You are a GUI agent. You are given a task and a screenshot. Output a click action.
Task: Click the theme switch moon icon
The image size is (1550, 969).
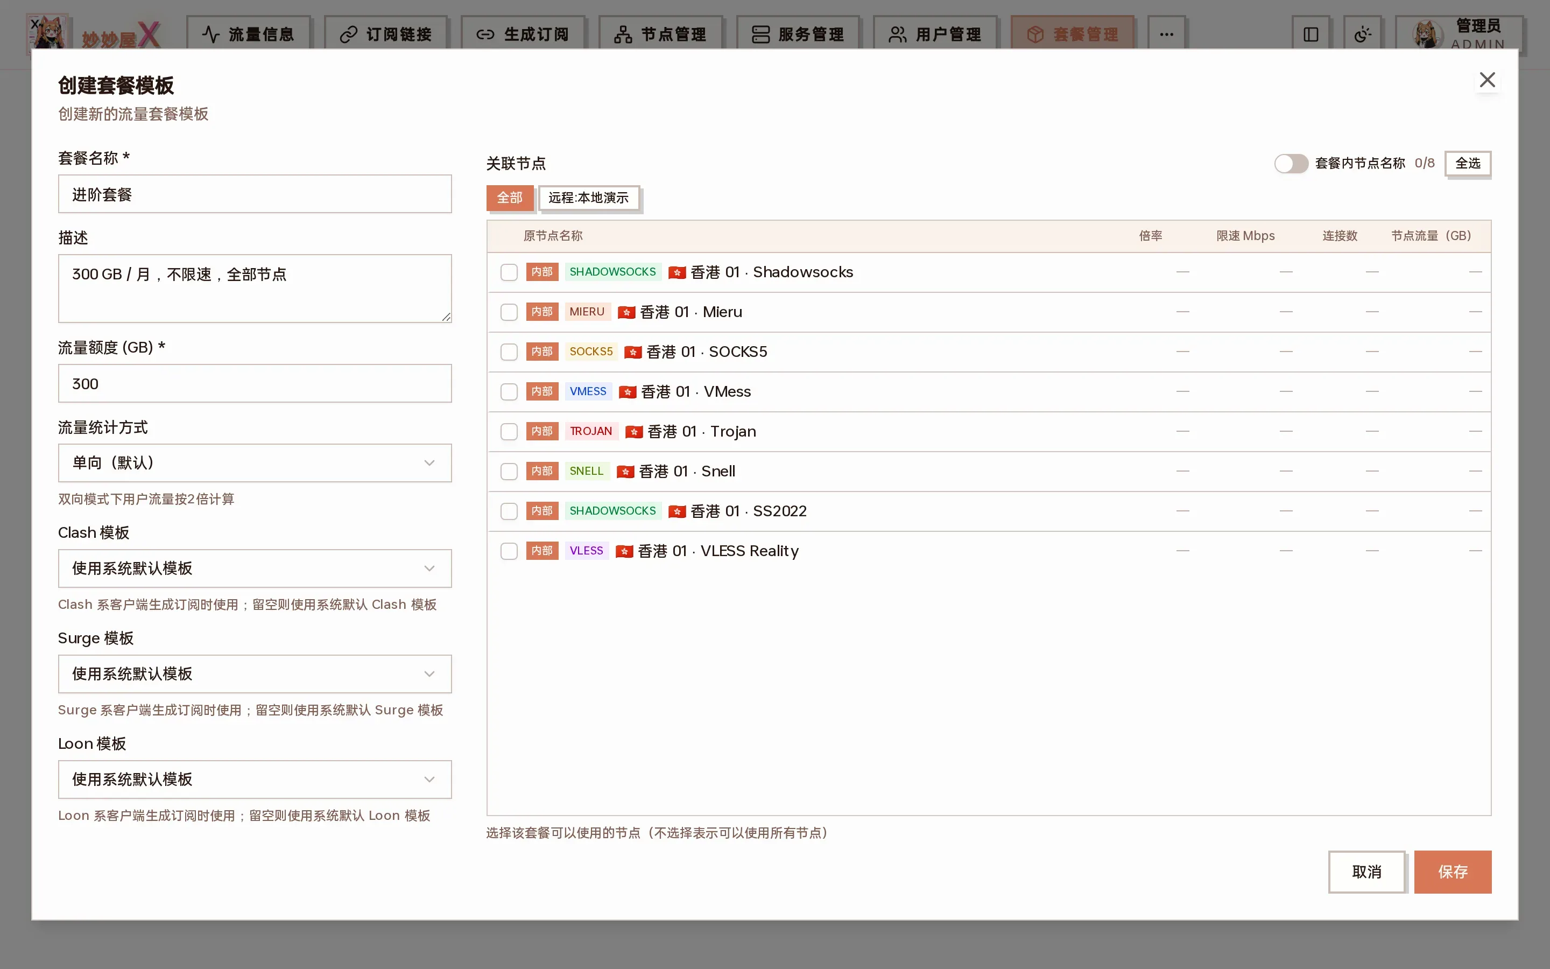pos(1362,34)
